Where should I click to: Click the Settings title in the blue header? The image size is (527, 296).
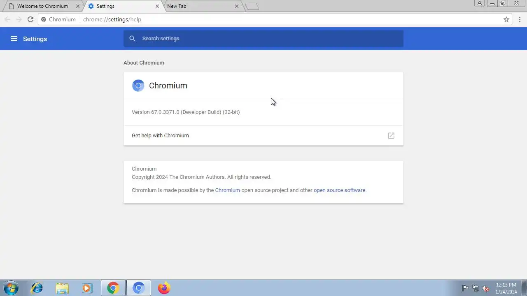click(x=35, y=39)
